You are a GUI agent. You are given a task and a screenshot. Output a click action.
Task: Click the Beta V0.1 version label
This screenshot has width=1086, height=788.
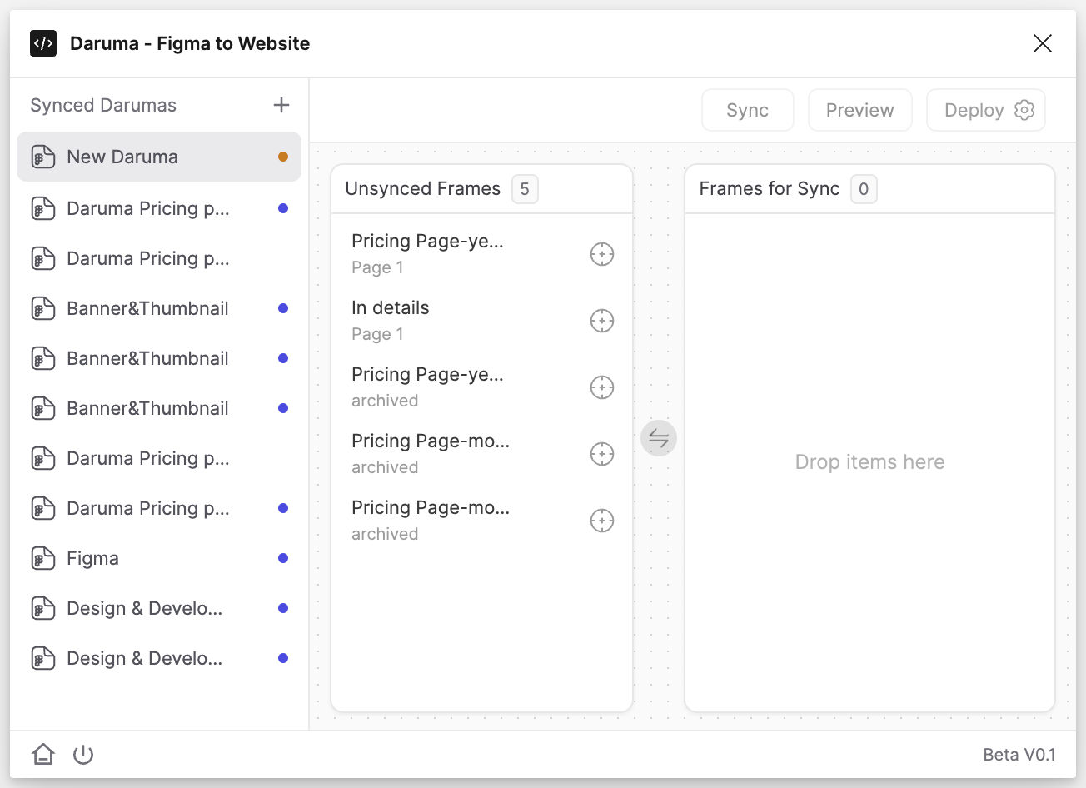coord(1019,755)
